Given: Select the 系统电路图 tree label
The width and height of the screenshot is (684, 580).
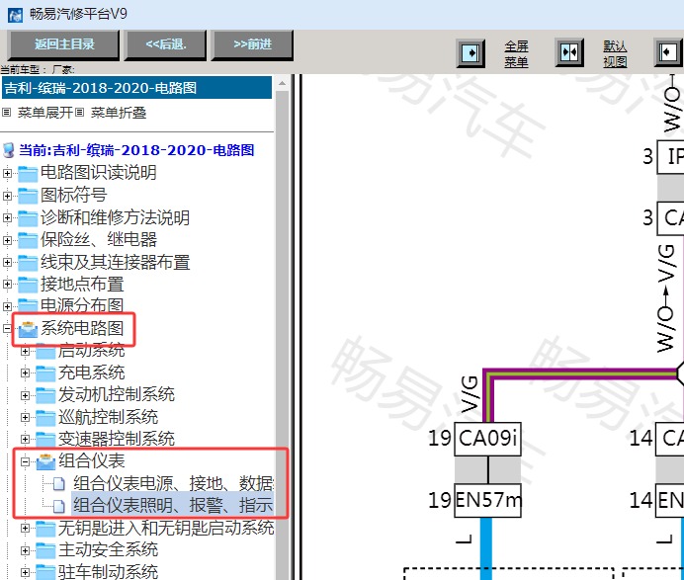Looking at the screenshot, I should 82,328.
